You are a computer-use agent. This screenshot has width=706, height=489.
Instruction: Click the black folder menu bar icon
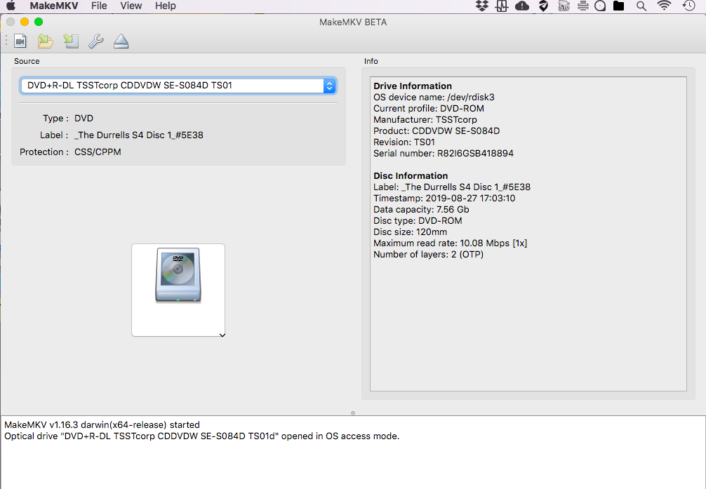click(x=619, y=6)
